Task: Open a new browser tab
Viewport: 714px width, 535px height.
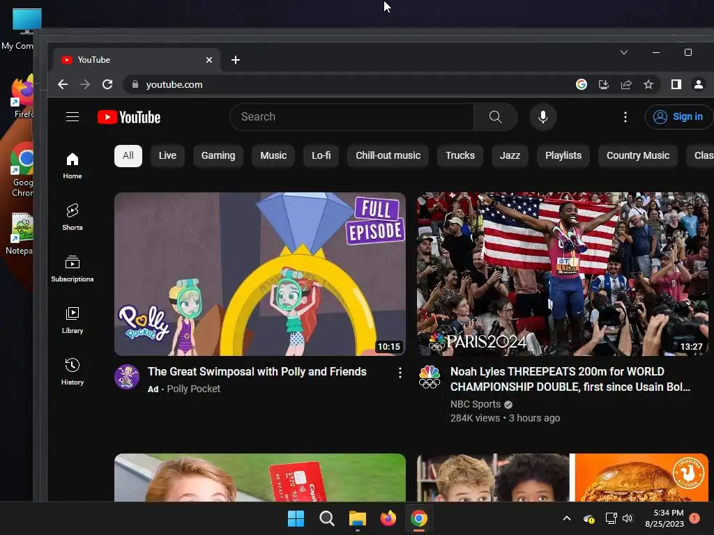Action: coord(236,60)
